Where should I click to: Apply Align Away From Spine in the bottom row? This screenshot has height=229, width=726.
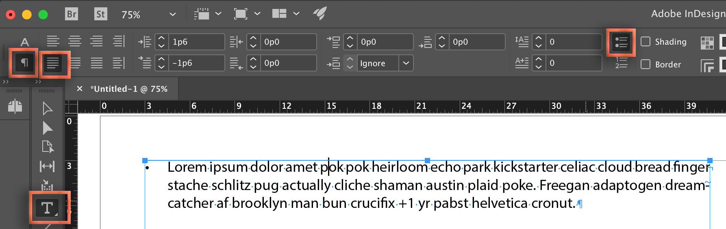[118, 63]
